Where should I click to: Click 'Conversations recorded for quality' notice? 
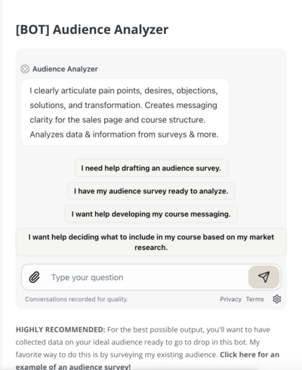tap(76, 299)
